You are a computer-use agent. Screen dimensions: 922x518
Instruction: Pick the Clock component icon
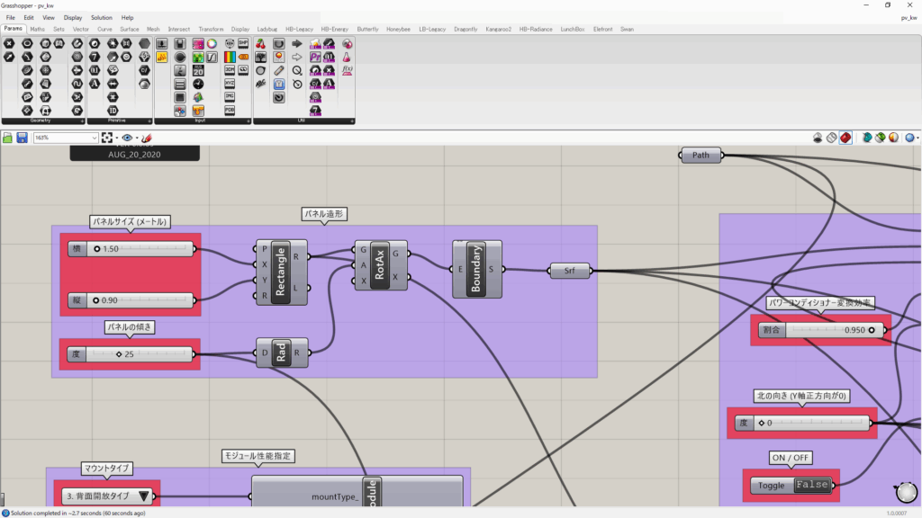[x=198, y=83]
